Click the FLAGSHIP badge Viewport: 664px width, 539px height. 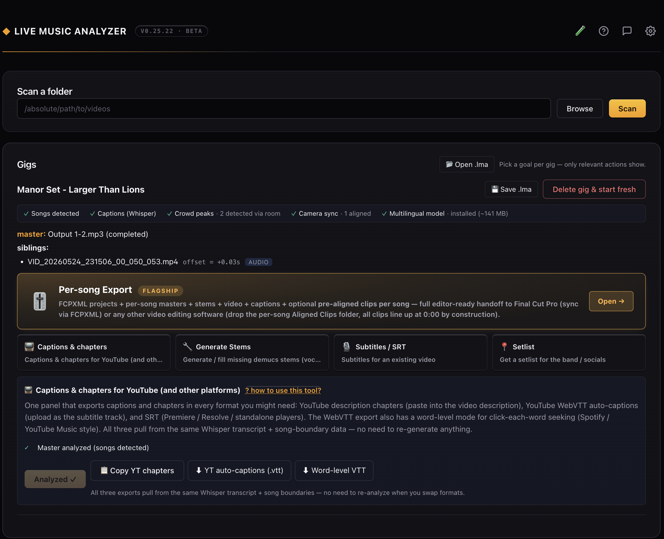160,291
